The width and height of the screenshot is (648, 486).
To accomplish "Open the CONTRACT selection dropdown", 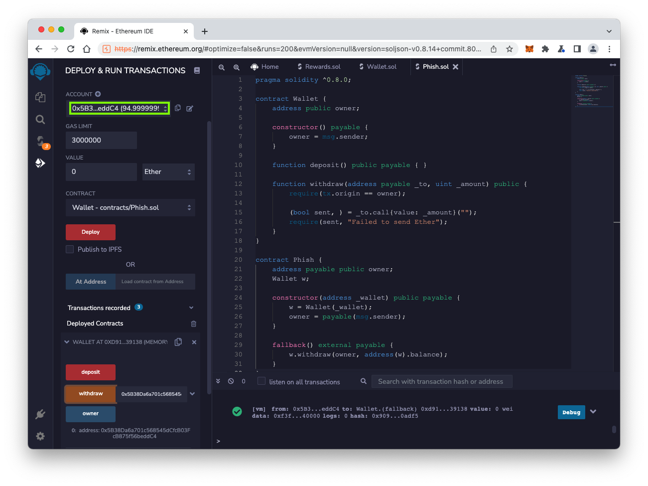I will [130, 208].
